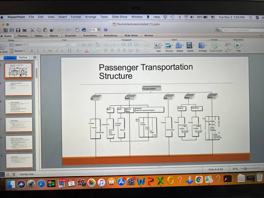Click the zoom slider handle at bottom right
Viewport: 264px width, 198px height.
coord(245,168)
